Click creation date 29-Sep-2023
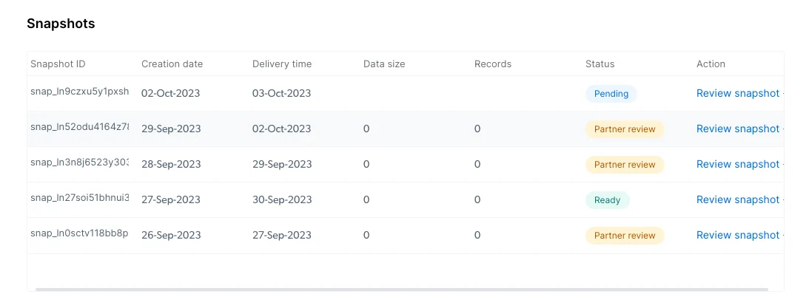 click(171, 129)
